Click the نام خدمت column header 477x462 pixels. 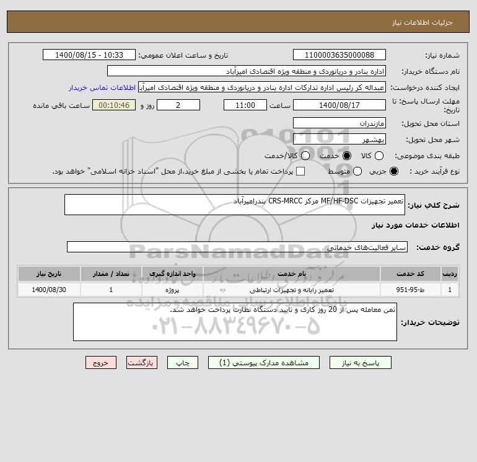point(291,273)
